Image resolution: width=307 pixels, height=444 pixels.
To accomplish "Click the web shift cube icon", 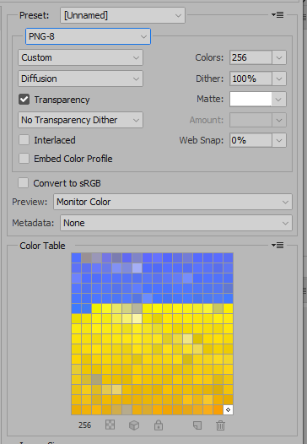I will tap(134, 425).
